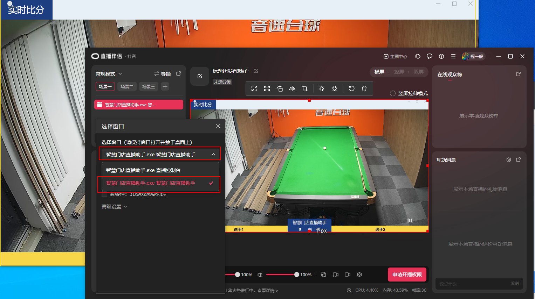Viewport: 535px width, 299px height.
Task: Enable the 竖屏拉伸模式 radio option
Action: [393, 93]
